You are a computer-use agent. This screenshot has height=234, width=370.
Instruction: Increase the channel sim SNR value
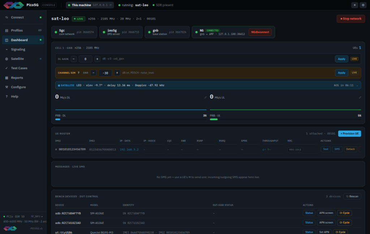click(117, 73)
